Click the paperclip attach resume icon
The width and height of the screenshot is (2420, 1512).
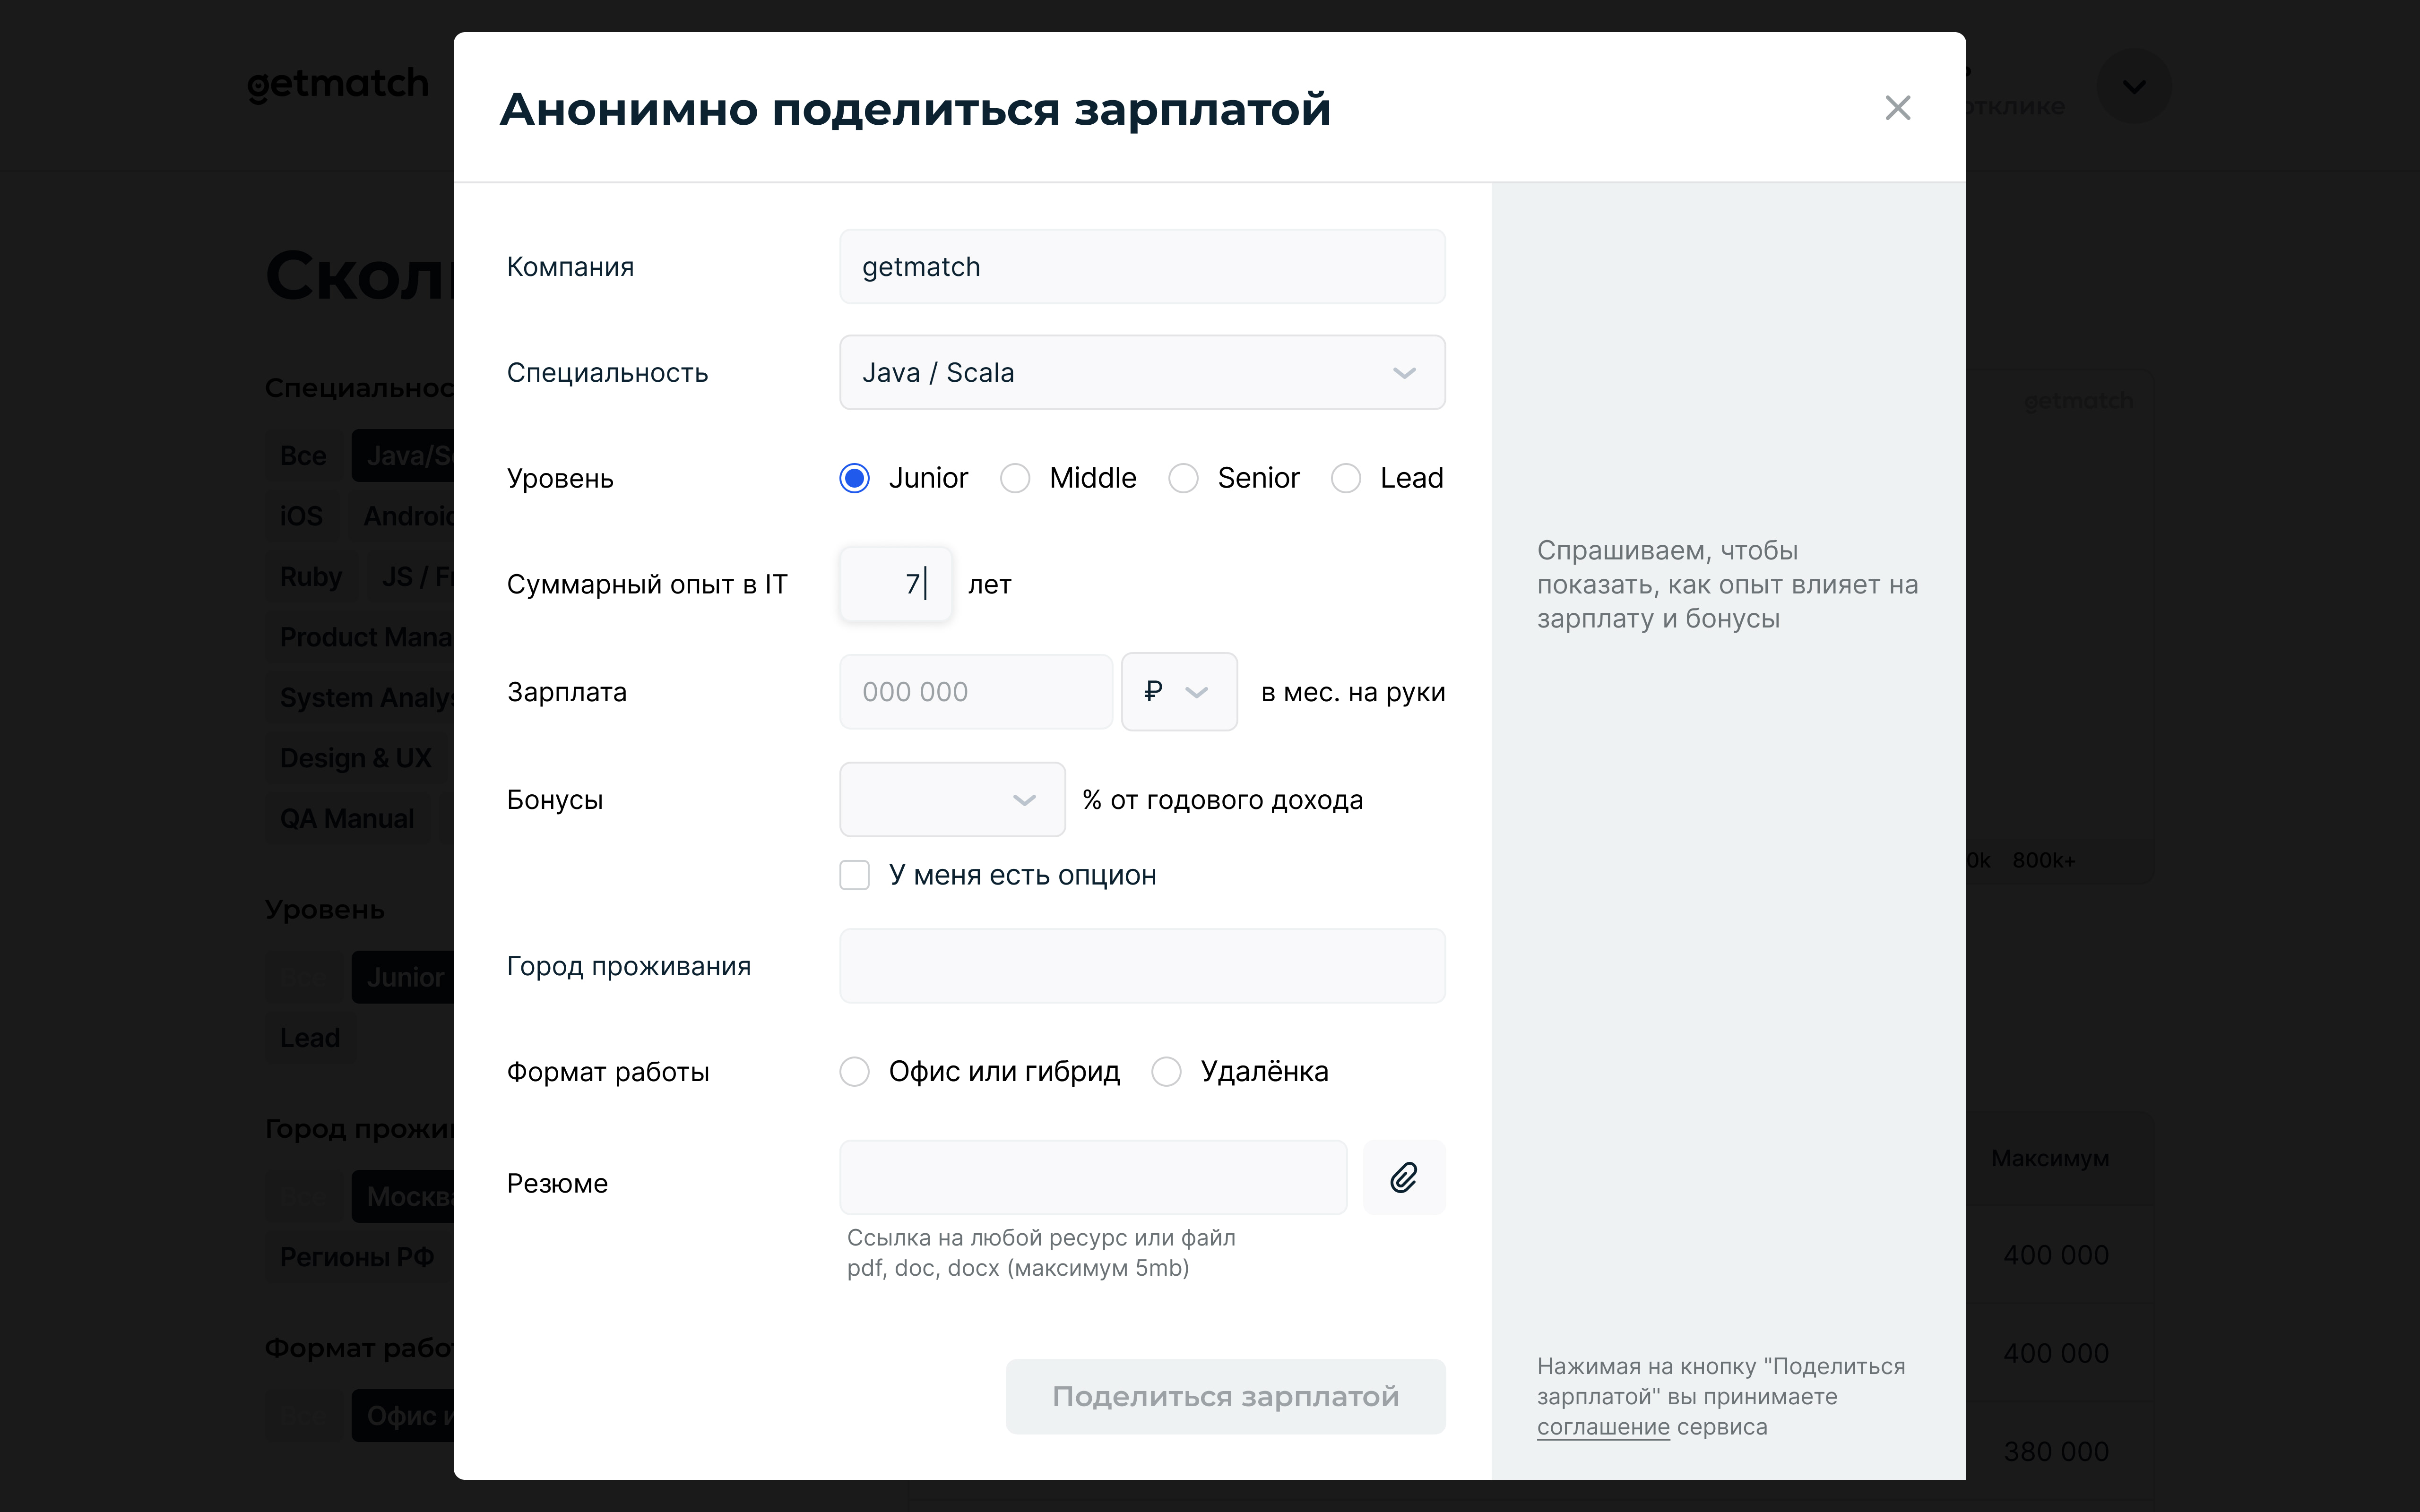(x=1404, y=1178)
